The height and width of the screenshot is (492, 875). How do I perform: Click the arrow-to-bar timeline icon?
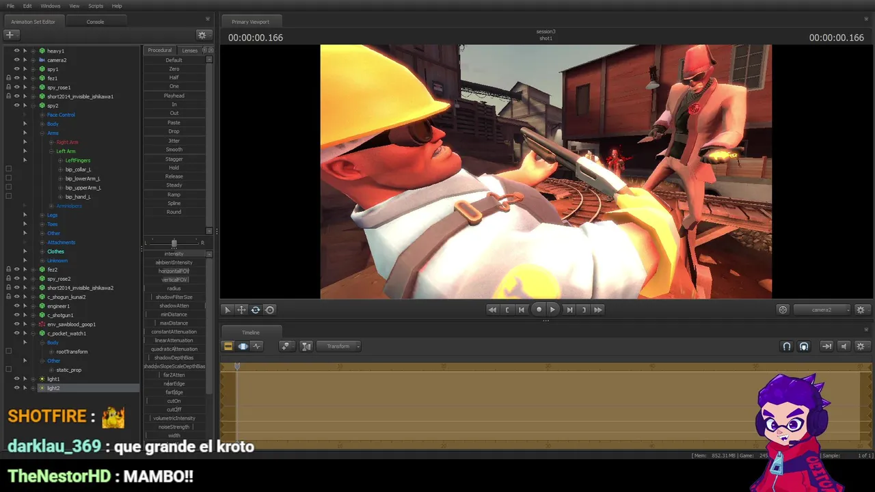click(826, 346)
